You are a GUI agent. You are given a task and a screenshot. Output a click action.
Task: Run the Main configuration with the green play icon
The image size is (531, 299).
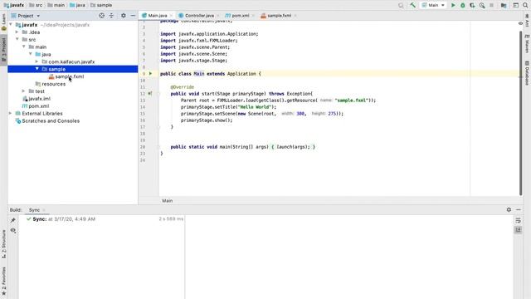tap(453, 5)
